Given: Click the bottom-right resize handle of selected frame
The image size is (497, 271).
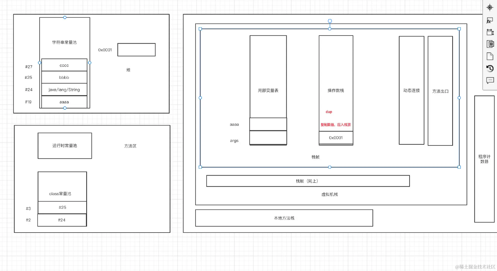Looking at the screenshot, I should [x=459, y=167].
